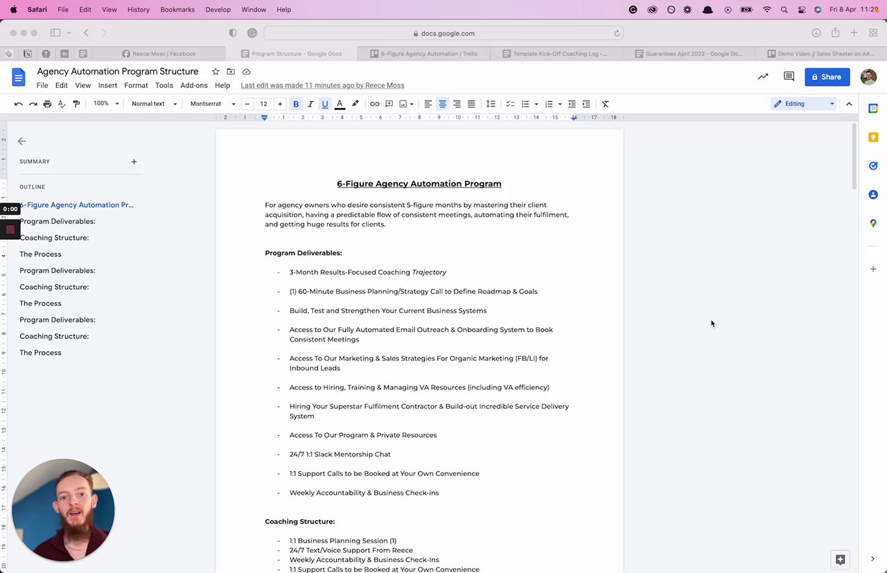
Task: Decrease font size with minus button
Action: point(247,104)
